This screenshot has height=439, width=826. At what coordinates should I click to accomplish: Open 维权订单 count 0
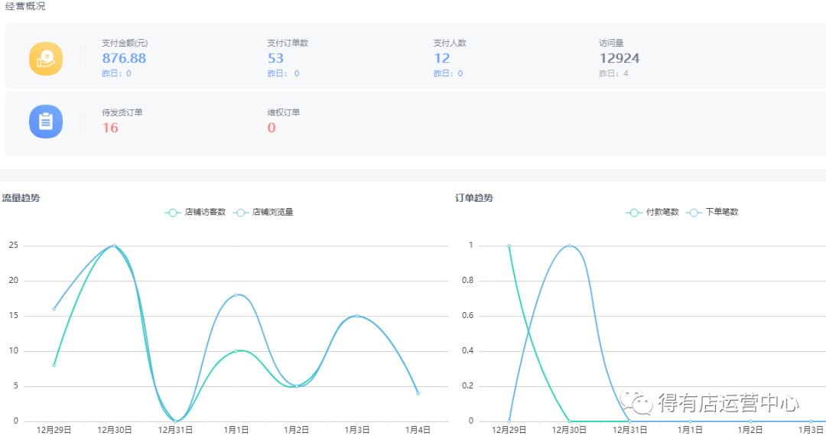(272, 128)
